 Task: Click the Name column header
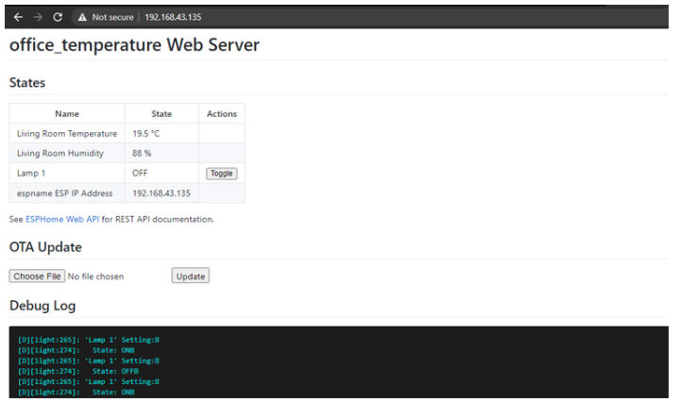67,114
